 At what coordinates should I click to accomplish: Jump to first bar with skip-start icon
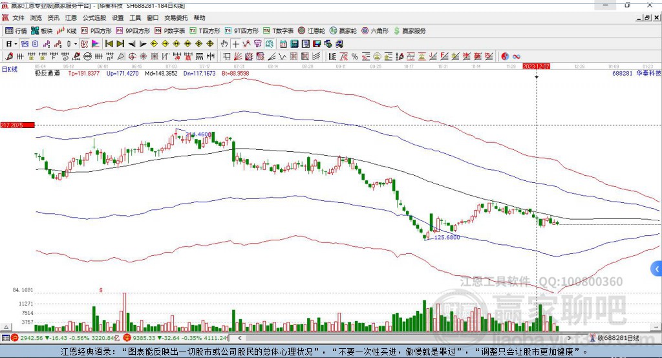pyautogui.click(x=109, y=44)
